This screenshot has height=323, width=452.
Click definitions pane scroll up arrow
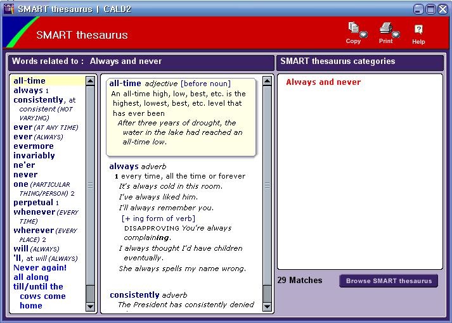[267, 81]
